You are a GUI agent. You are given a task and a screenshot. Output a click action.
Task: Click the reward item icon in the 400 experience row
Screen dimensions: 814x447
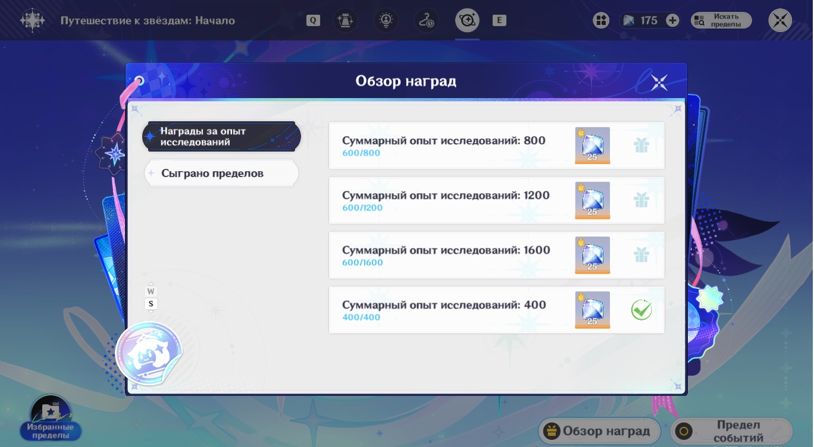pos(592,310)
